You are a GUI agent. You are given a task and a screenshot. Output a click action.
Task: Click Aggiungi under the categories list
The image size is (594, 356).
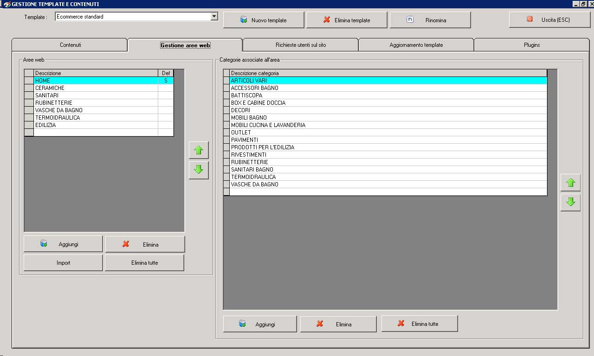[x=260, y=324]
